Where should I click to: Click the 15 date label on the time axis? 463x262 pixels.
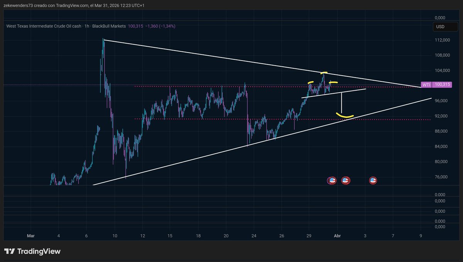[171, 235]
